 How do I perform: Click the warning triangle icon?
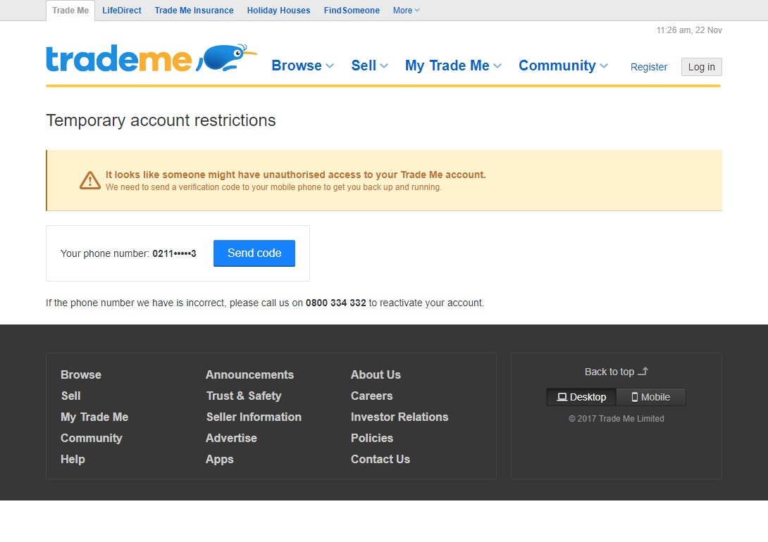pos(90,180)
